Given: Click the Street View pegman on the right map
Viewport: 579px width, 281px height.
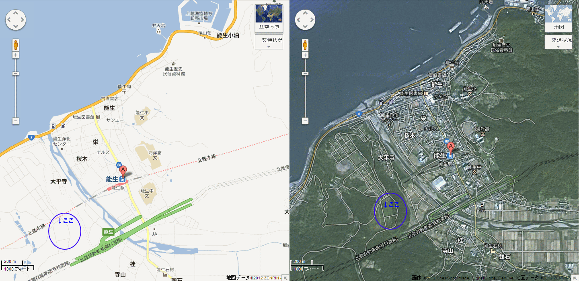Looking at the screenshot, I should [x=305, y=45].
